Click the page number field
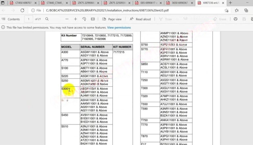253x145 pixels. click(29, 19)
